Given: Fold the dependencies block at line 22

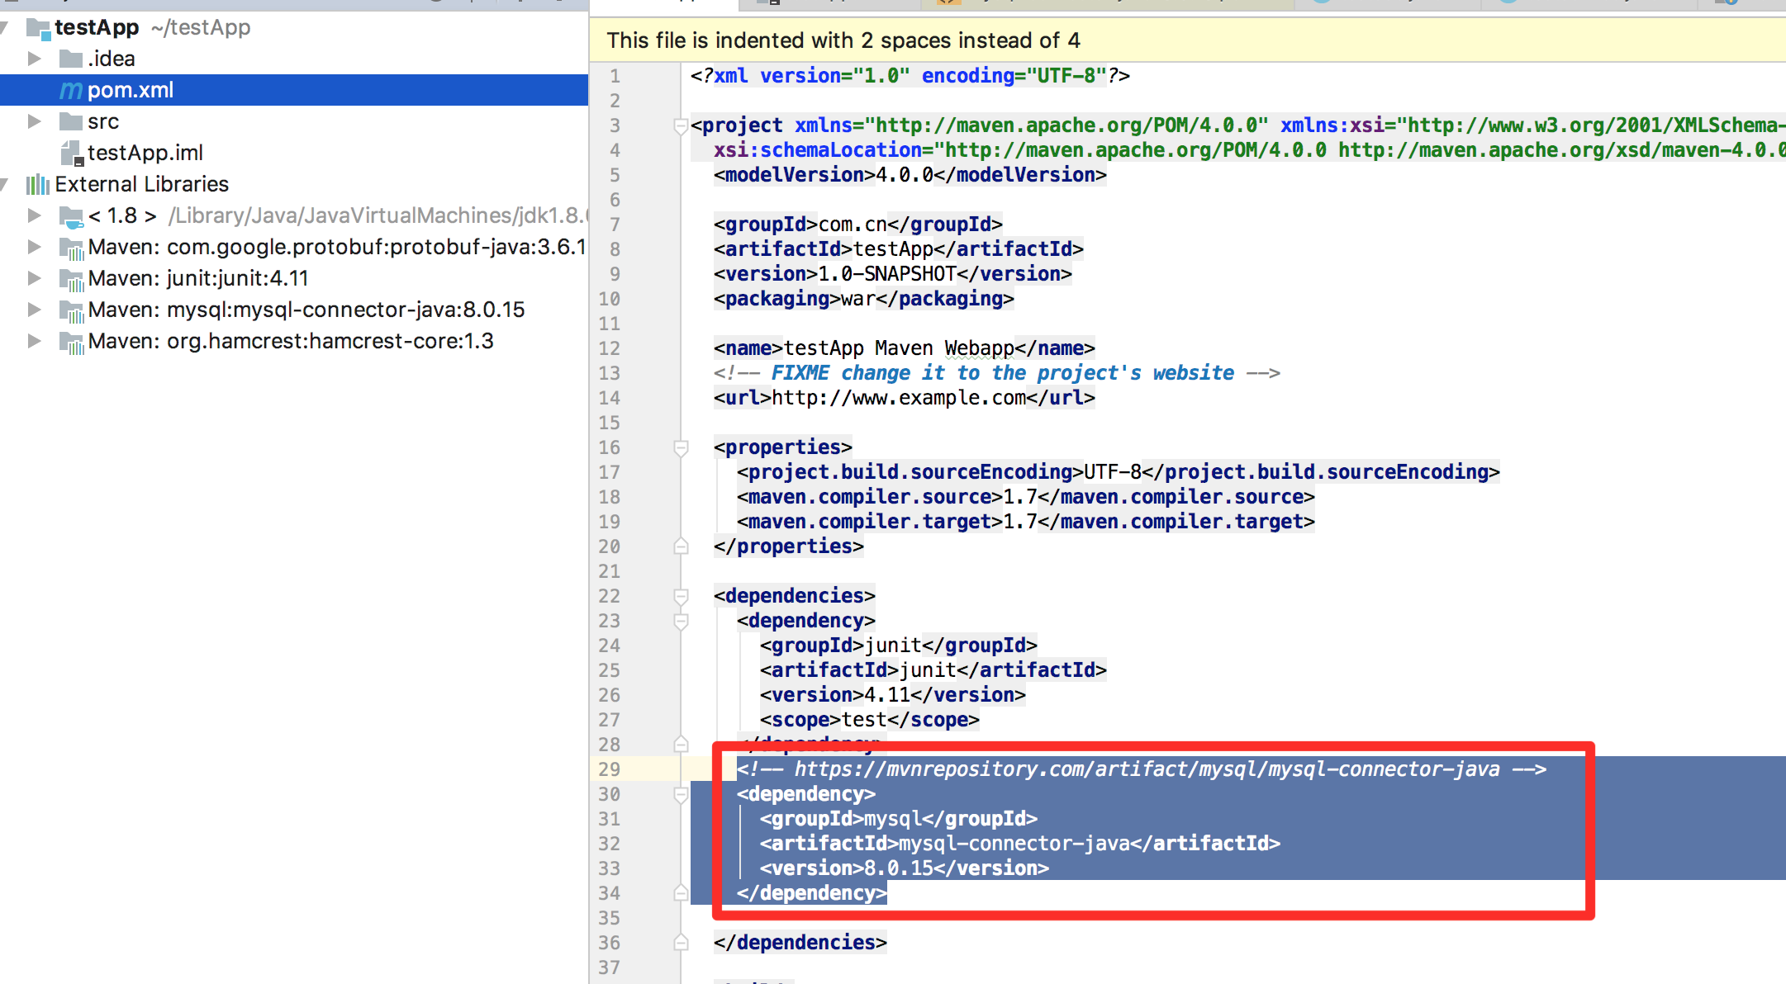Looking at the screenshot, I should [x=681, y=596].
